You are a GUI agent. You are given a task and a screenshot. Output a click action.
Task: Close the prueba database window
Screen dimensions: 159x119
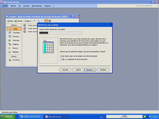77,16
